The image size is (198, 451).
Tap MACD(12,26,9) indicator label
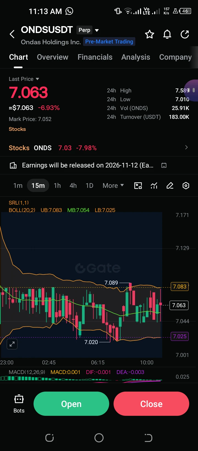point(27,372)
